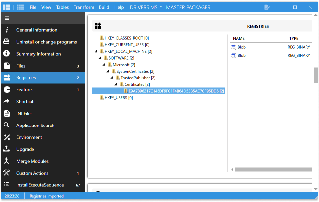Click the HKEY_CLASSES_ROOT folder icon

tap(102, 38)
